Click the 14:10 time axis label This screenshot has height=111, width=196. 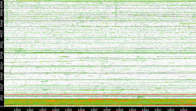point(132,110)
